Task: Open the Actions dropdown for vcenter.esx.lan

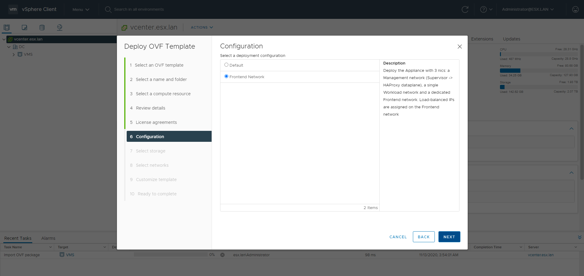Action: tap(202, 27)
